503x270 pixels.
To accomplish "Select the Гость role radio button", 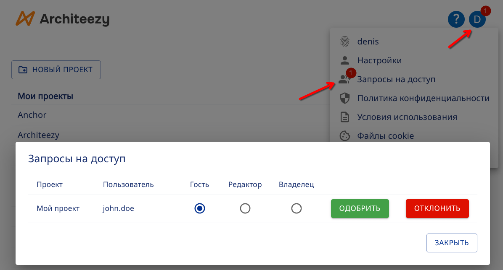I will click(200, 208).
